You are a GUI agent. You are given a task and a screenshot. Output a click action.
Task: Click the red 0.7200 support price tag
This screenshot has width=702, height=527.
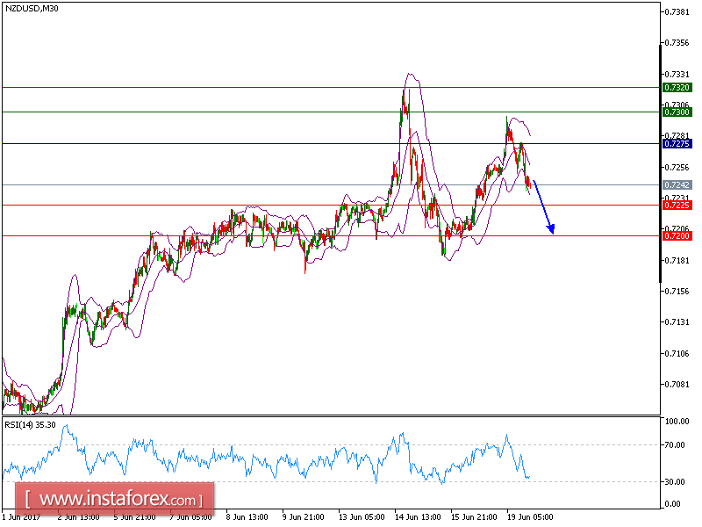pyautogui.click(x=677, y=235)
